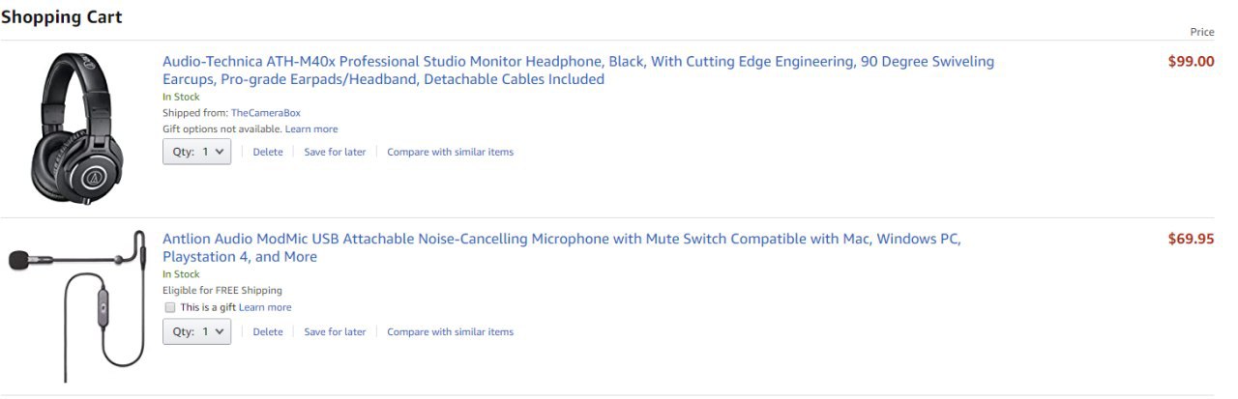Save the ModMic microphone for later
Image resolution: width=1238 pixels, height=399 pixels.
click(335, 331)
